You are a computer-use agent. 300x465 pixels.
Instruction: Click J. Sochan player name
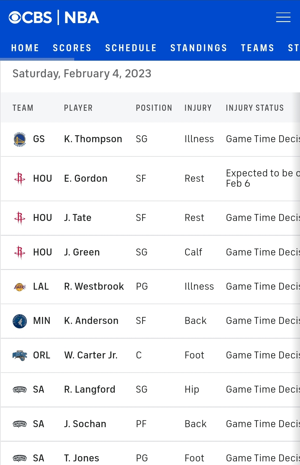point(85,424)
